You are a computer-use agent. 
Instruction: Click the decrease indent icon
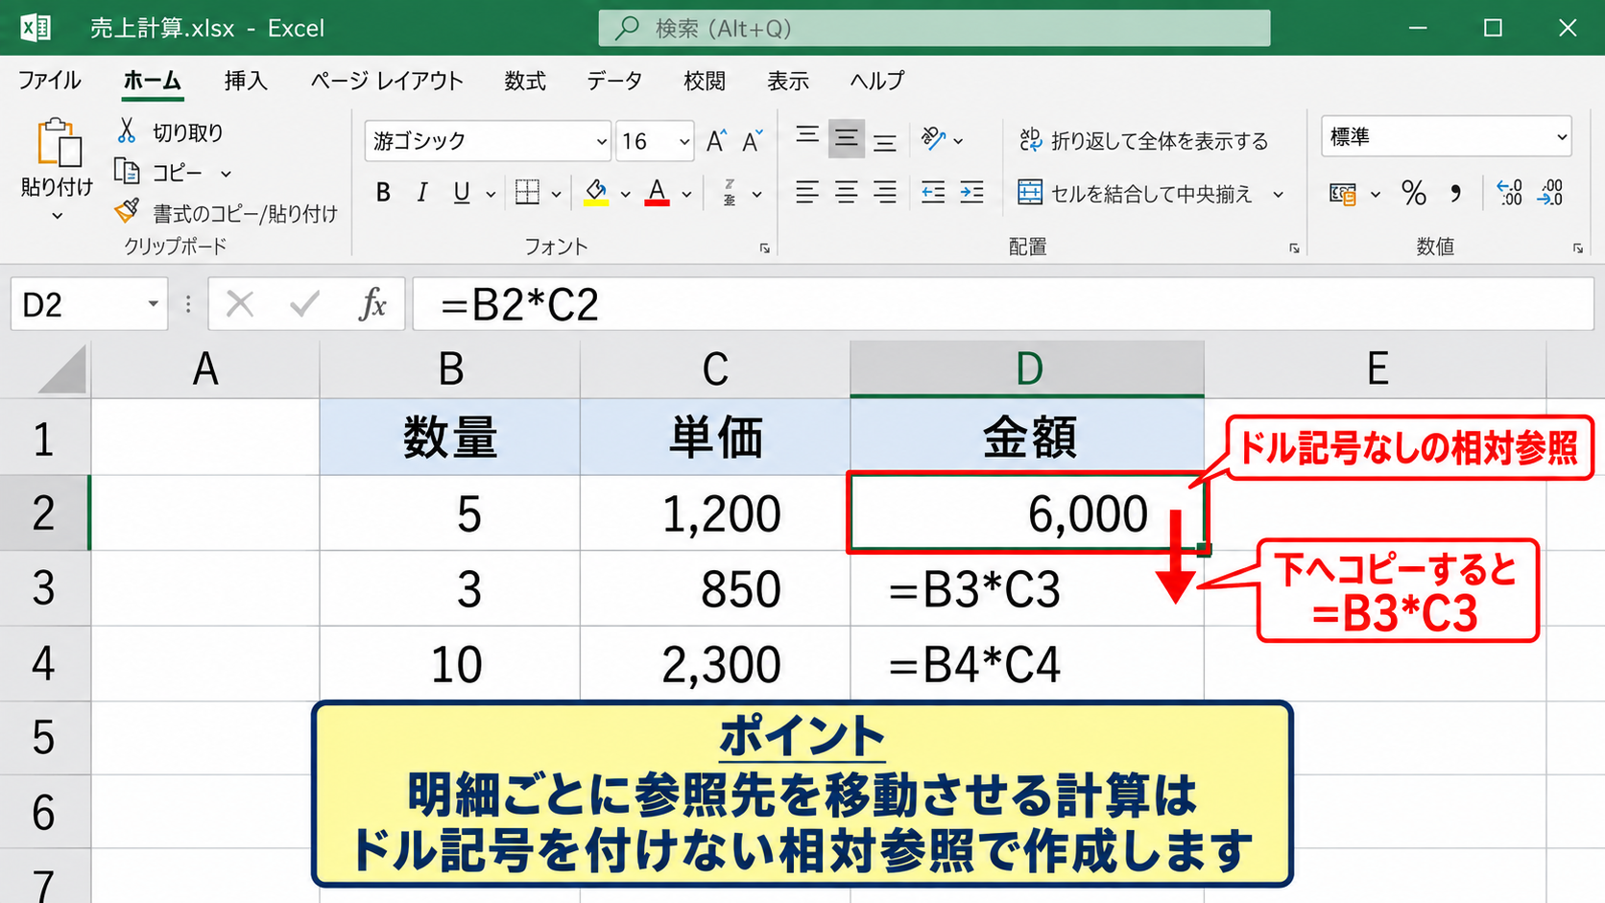click(933, 193)
